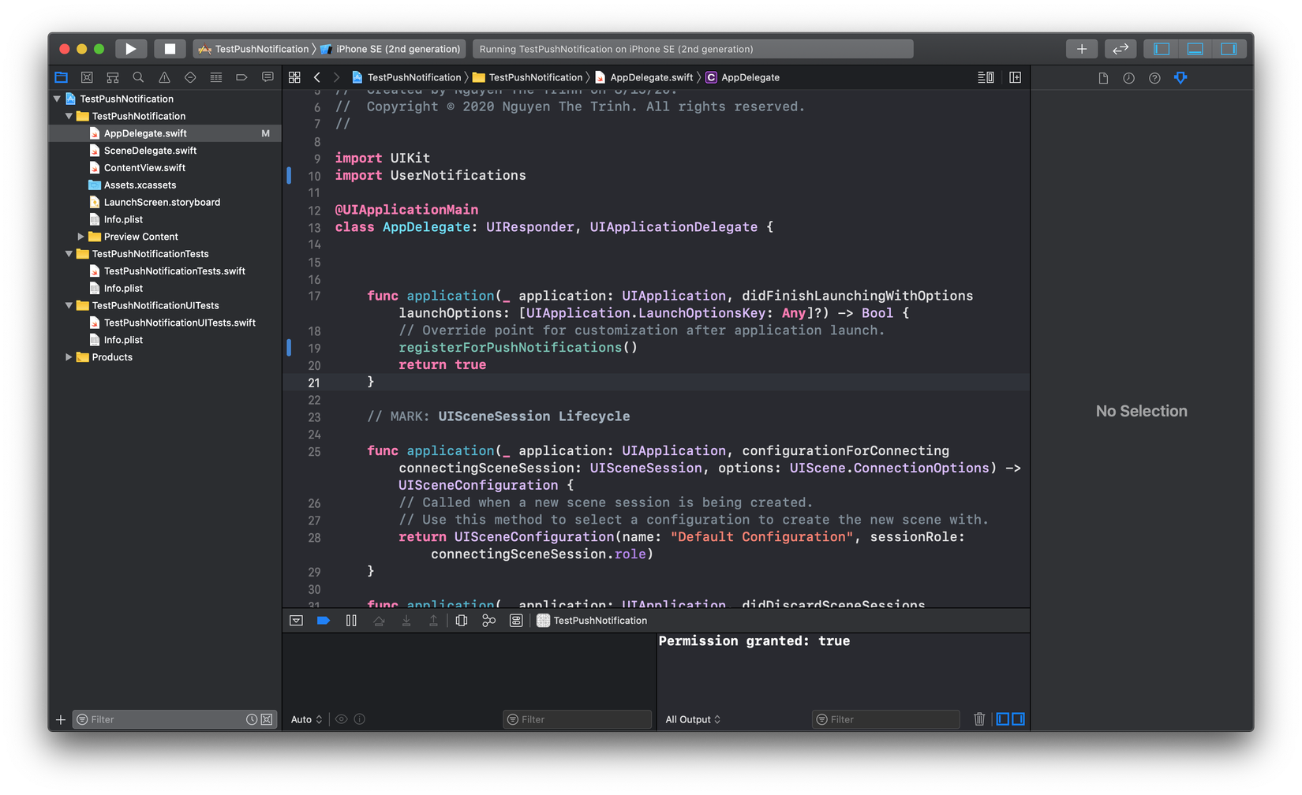Image resolution: width=1302 pixels, height=795 pixels.
Task: Click the Run (play) button
Action: (131, 49)
